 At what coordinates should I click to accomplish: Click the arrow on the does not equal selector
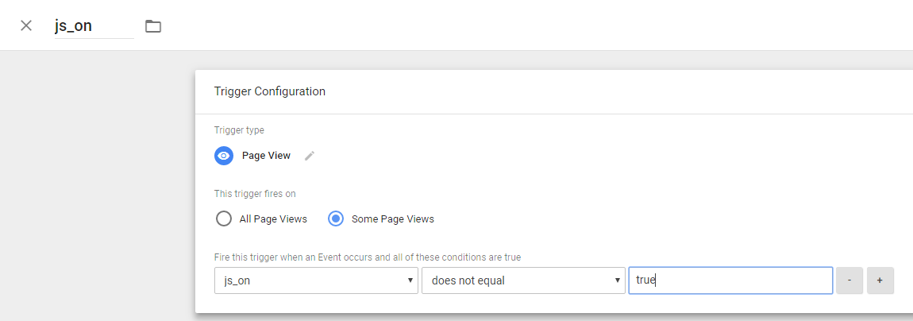coord(617,280)
